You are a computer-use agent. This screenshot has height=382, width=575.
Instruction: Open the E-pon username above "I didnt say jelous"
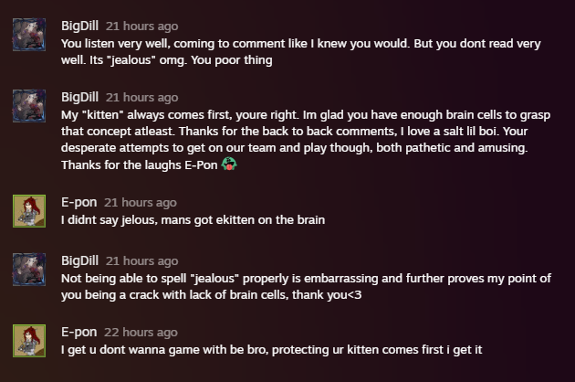78,203
